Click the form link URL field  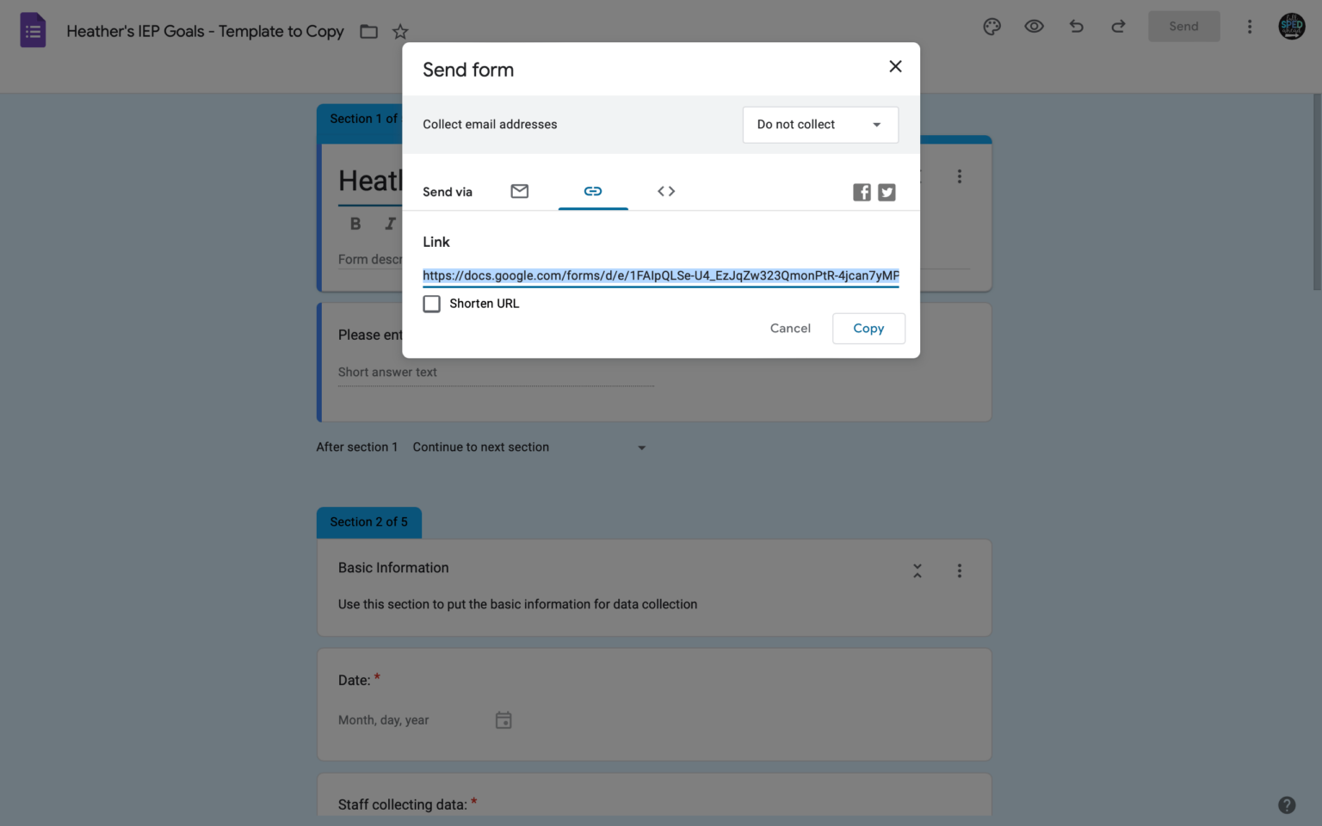click(x=660, y=275)
